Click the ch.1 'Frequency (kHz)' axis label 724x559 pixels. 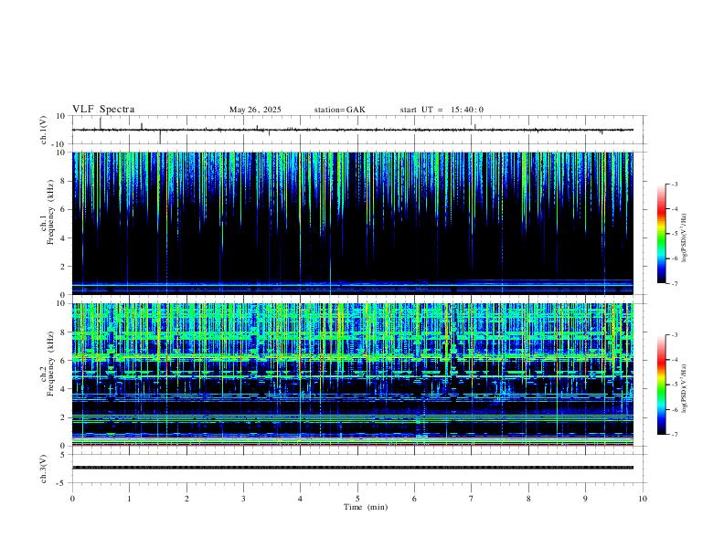pos(50,213)
